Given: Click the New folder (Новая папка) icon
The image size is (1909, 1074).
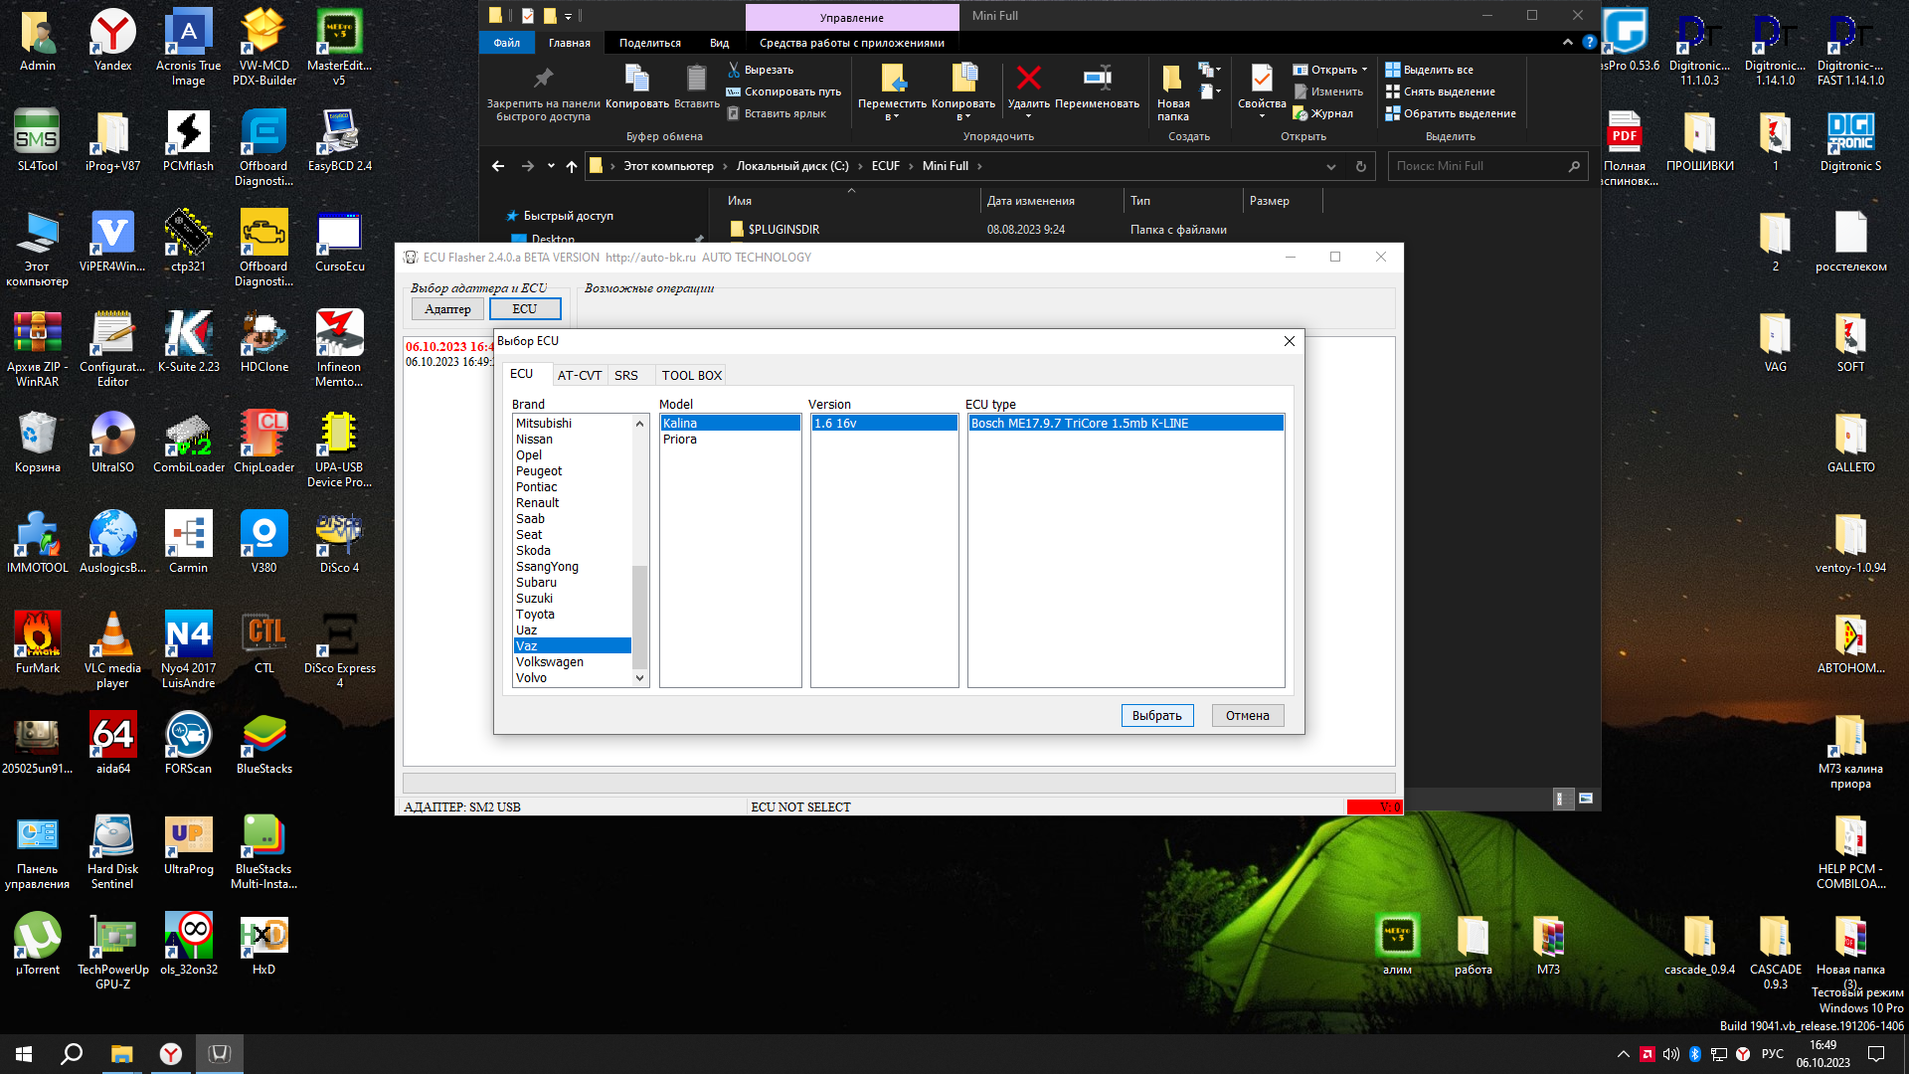Looking at the screenshot, I should point(1172,80).
